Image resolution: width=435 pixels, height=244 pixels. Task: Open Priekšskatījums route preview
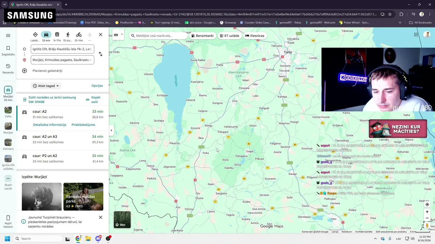(83, 125)
